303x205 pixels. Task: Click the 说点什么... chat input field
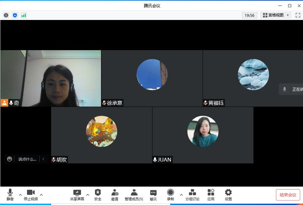27,159
